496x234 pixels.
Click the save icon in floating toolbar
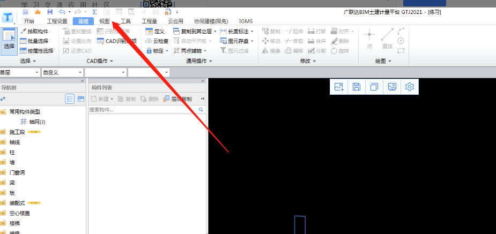click(x=357, y=87)
